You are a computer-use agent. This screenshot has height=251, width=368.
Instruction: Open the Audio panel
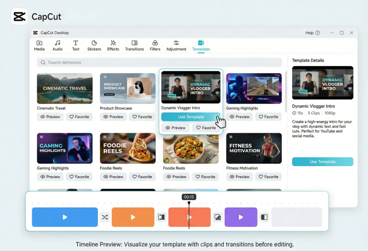click(x=58, y=45)
